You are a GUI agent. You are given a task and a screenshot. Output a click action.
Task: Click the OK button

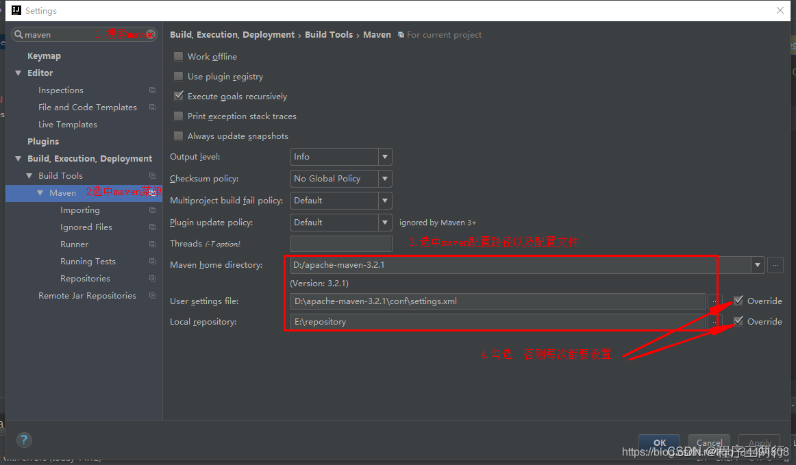pos(660,442)
